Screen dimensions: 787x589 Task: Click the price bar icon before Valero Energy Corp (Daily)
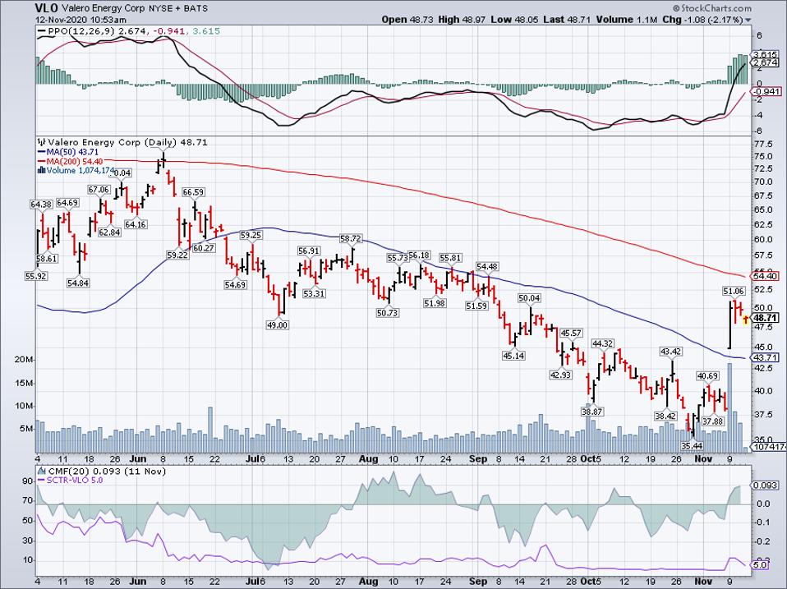pos(42,142)
